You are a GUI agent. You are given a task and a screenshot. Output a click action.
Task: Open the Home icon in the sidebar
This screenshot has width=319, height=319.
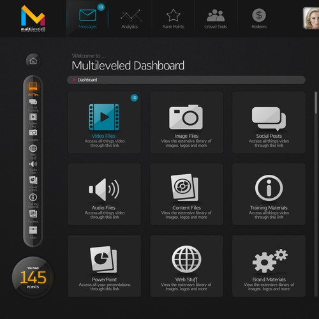pyautogui.click(x=33, y=61)
